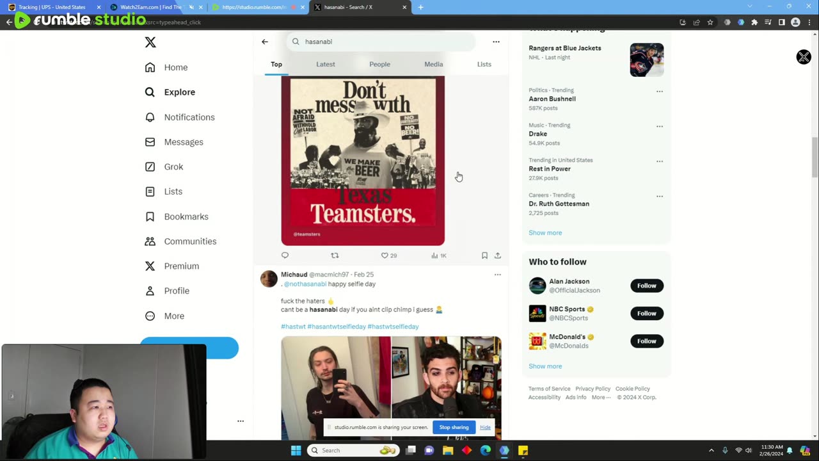Open Notifications bell
Screen dimensions: 819x461
150,117
